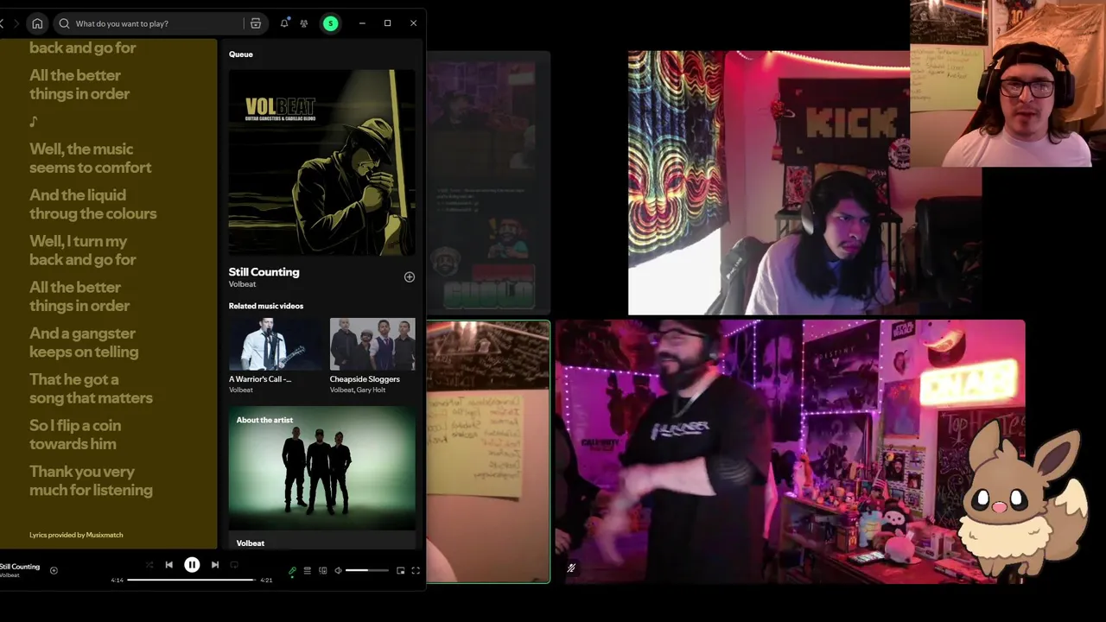Select the green-outlined sticky note video tile
1106x622 pixels.
click(487, 452)
